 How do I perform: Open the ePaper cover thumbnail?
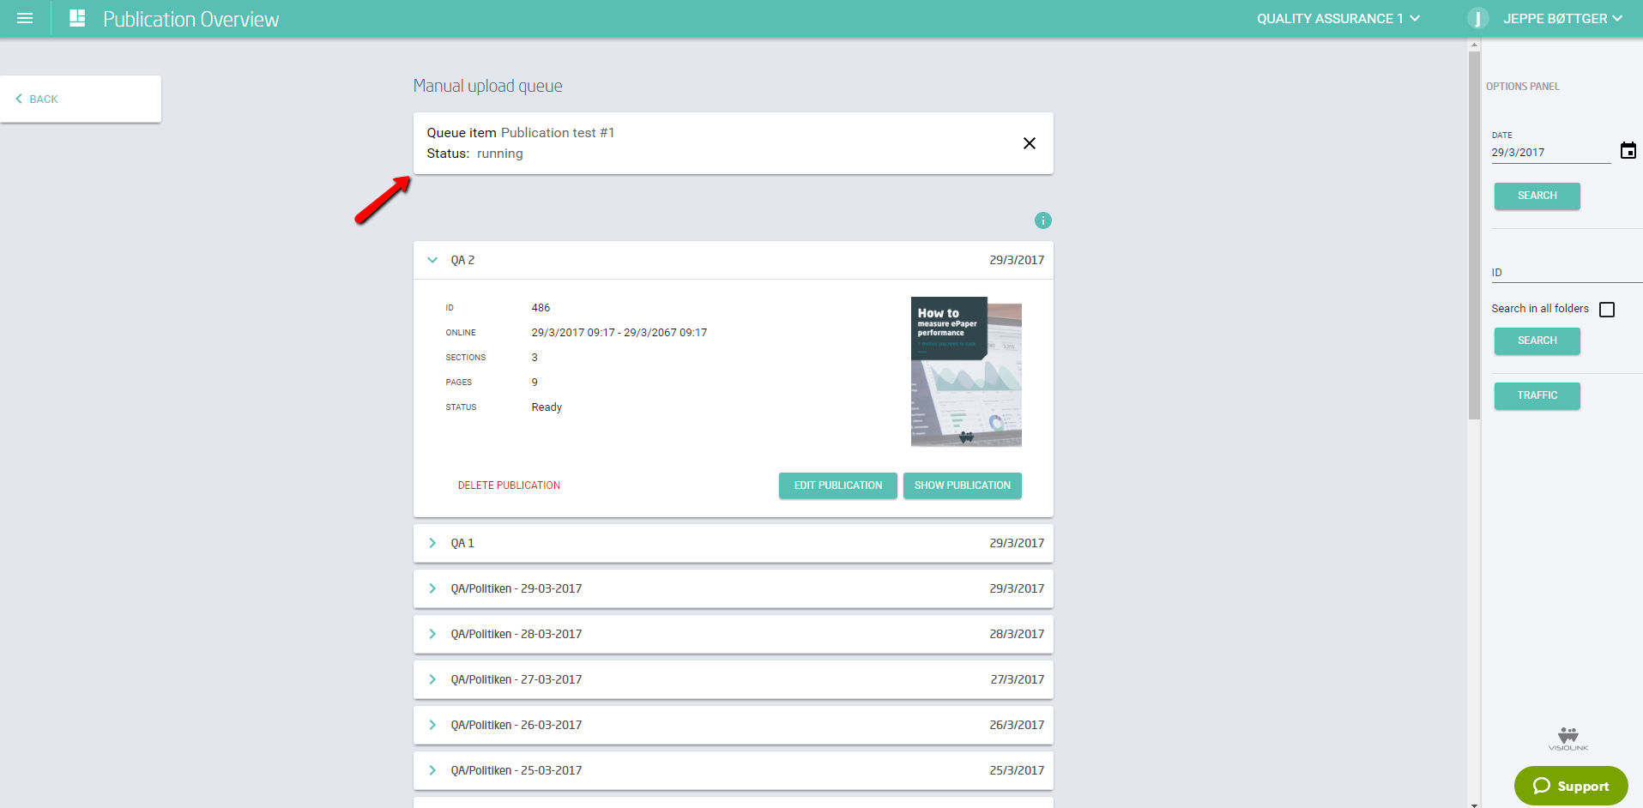click(965, 371)
